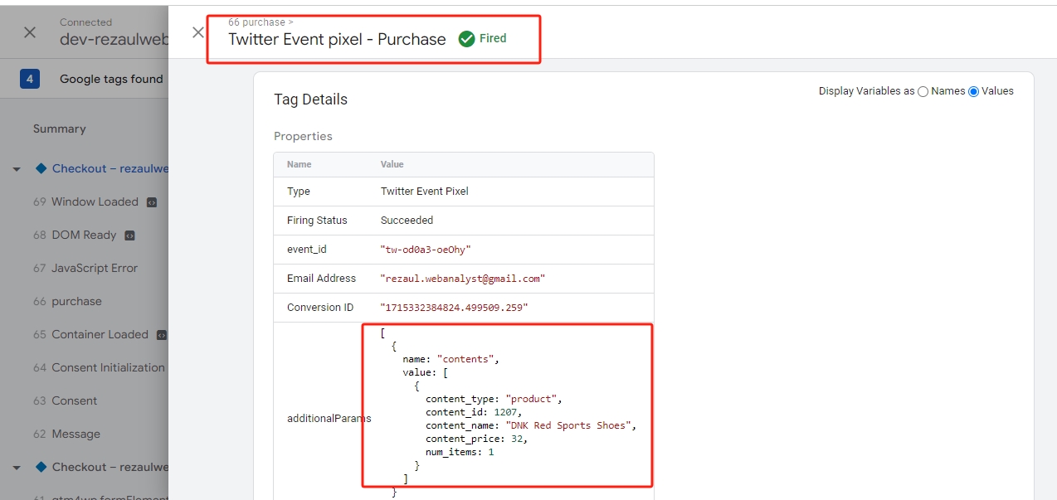Select the 63 Consent event

[66, 400]
